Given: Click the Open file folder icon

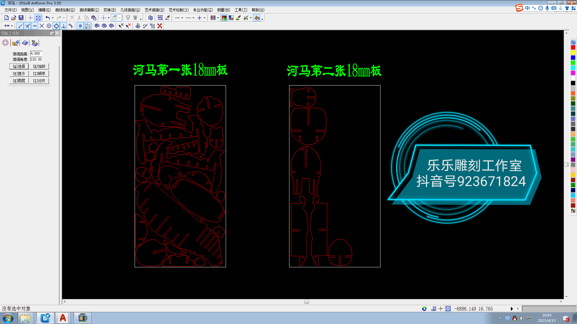Looking at the screenshot, I should point(14,18).
